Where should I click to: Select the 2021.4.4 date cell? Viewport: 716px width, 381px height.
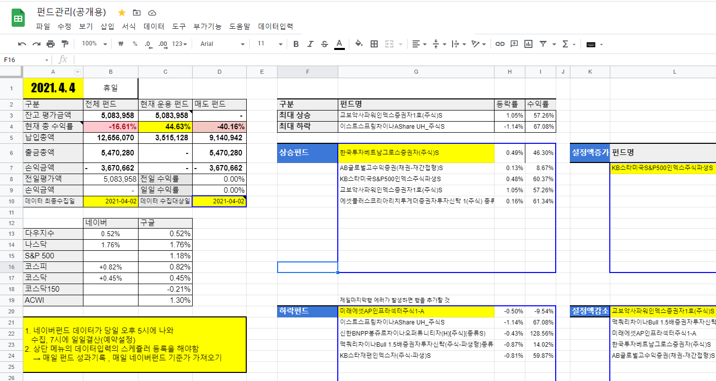click(53, 88)
